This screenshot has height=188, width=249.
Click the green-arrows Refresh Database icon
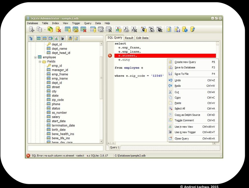tap(50, 29)
